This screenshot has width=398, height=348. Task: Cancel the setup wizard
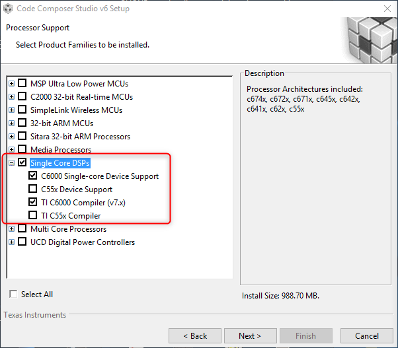[366, 336]
